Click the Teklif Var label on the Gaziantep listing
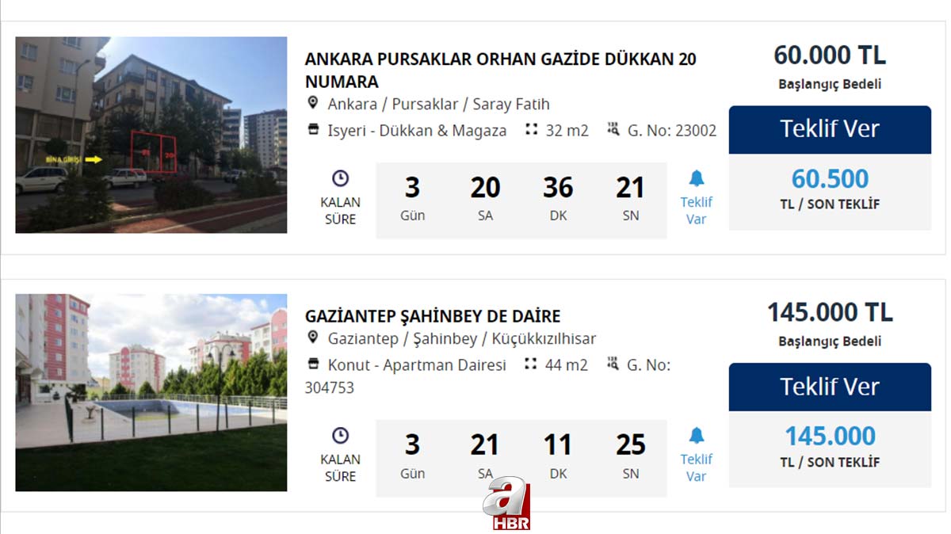This screenshot has width=951, height=534. pyautogui.click(x=696, y=467)
